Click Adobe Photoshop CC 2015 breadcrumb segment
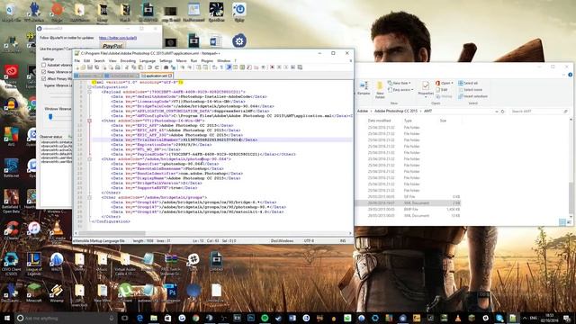Screen dimensions: 576x324 [x=396, y=111]
